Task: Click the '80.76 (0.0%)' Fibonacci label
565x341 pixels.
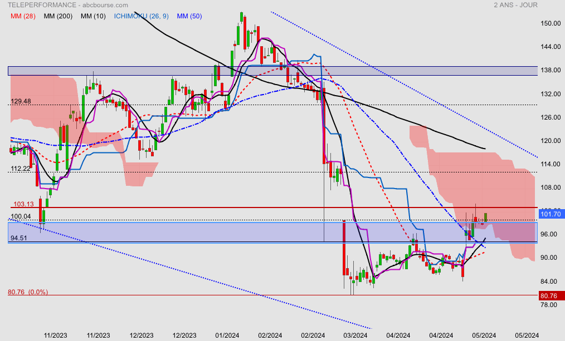Action: [28, 292]
